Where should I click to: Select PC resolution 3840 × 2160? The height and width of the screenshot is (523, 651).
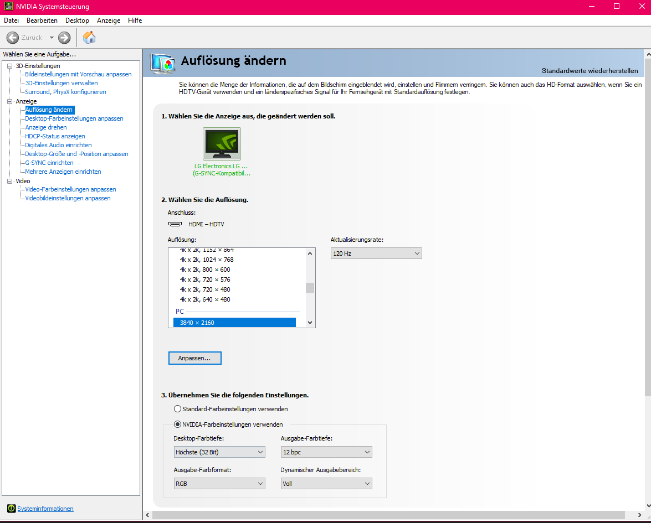234,323
